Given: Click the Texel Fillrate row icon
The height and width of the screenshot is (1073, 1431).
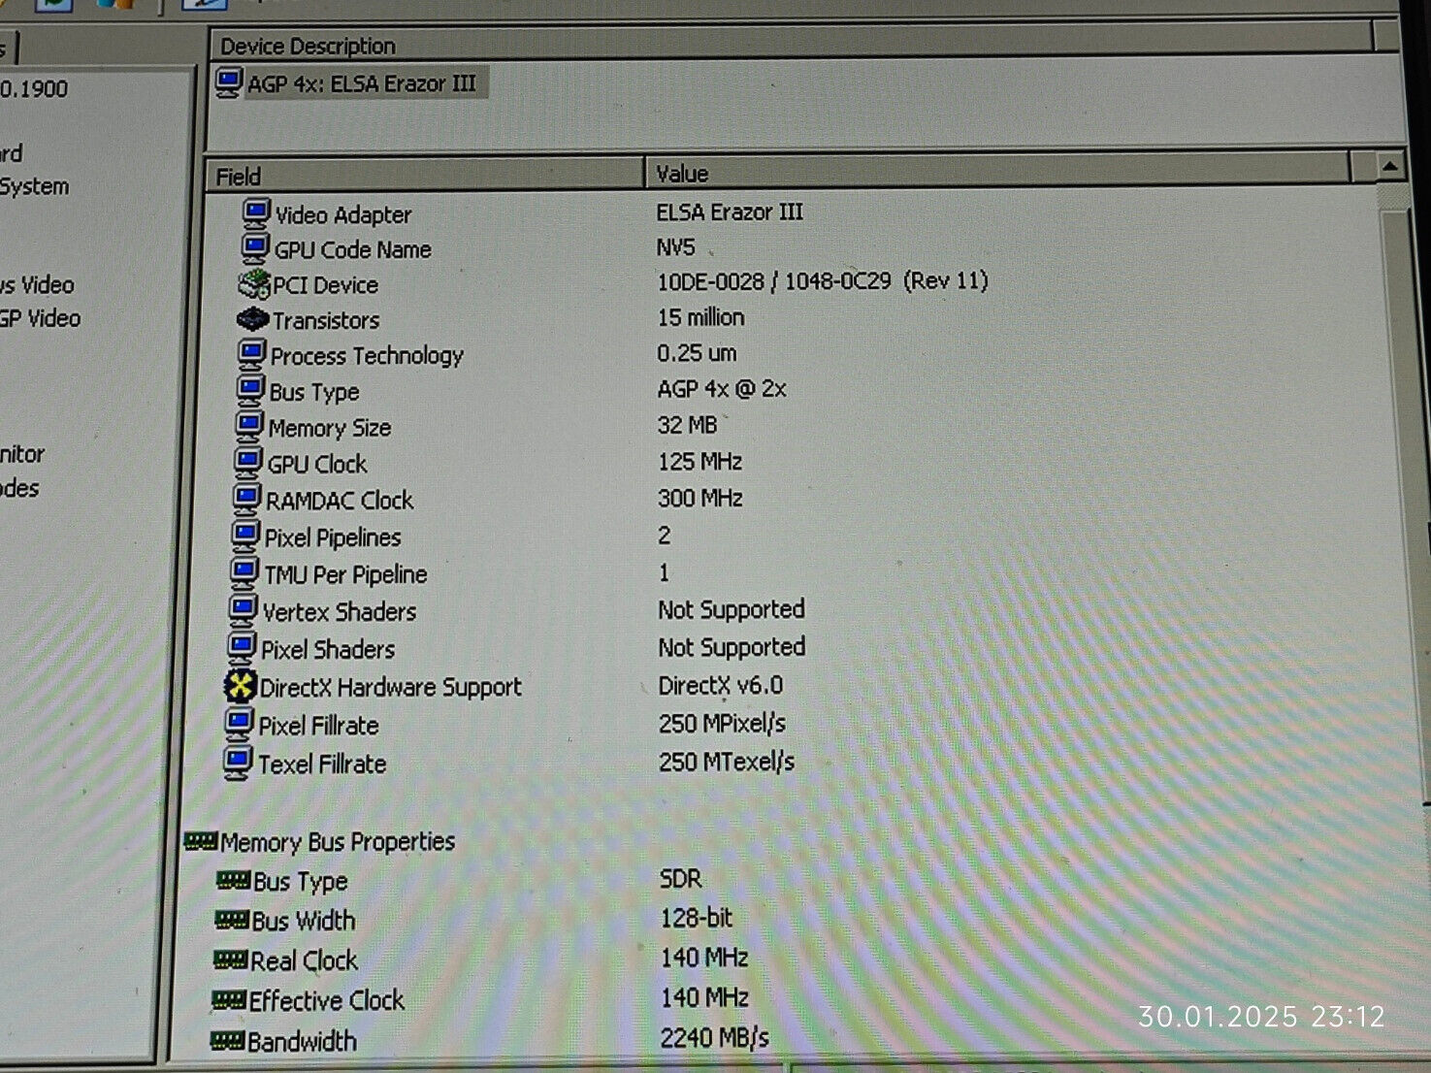Looking at the screenshot, I should 238,763.
